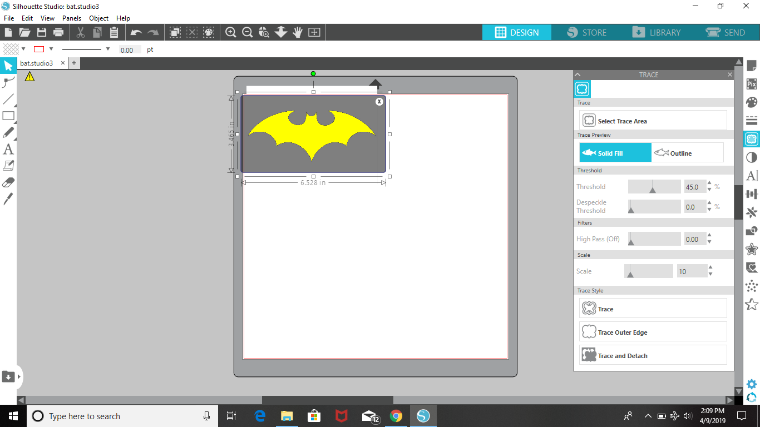Collapse the Trace panel with the chevron
Viewport: 760px width, 427px height.
(x=578, y=75)
